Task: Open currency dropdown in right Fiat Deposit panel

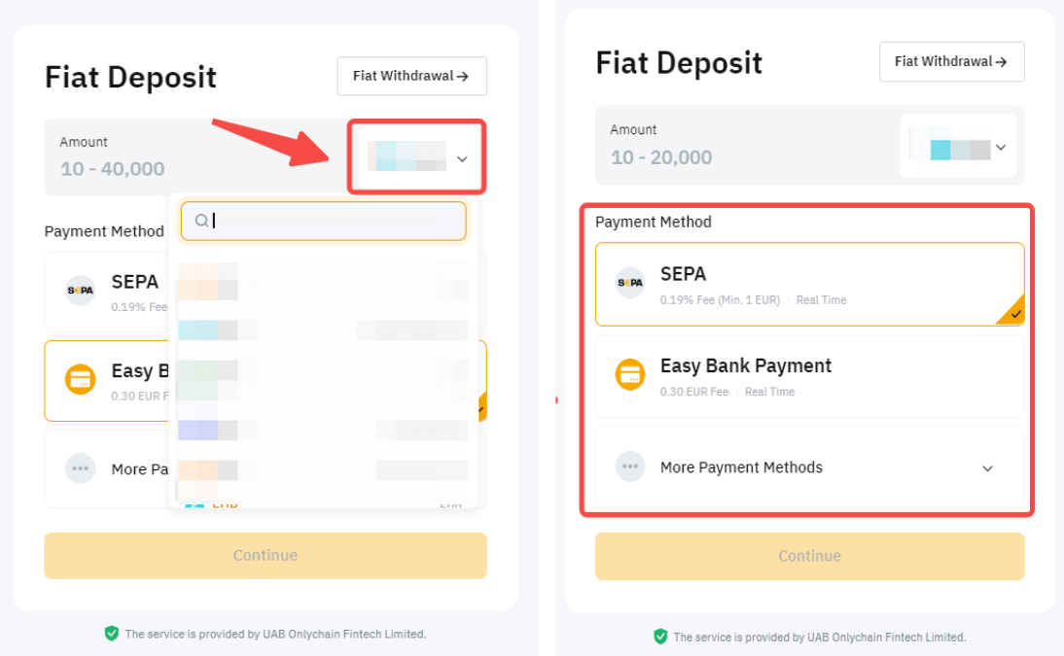Action: click(958, 148)
